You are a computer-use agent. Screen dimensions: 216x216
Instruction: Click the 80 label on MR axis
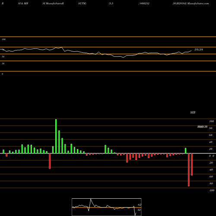pyautogui.click(x=210, y=128)
